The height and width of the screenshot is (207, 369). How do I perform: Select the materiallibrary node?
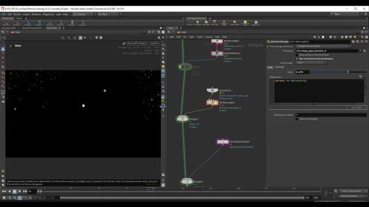click(x=217, y=53)
